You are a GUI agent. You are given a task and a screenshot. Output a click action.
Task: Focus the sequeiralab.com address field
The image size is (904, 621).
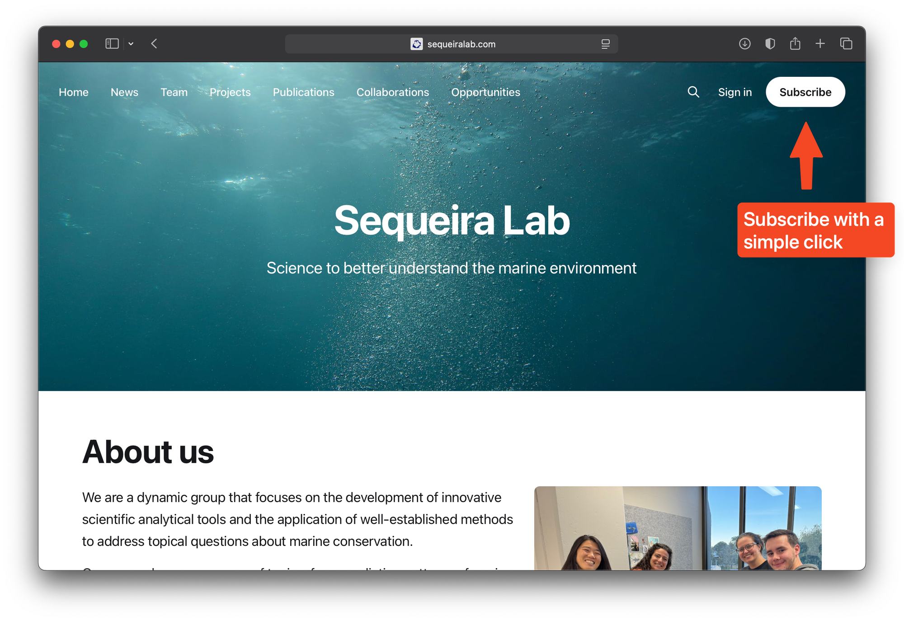tap(451, 44)
